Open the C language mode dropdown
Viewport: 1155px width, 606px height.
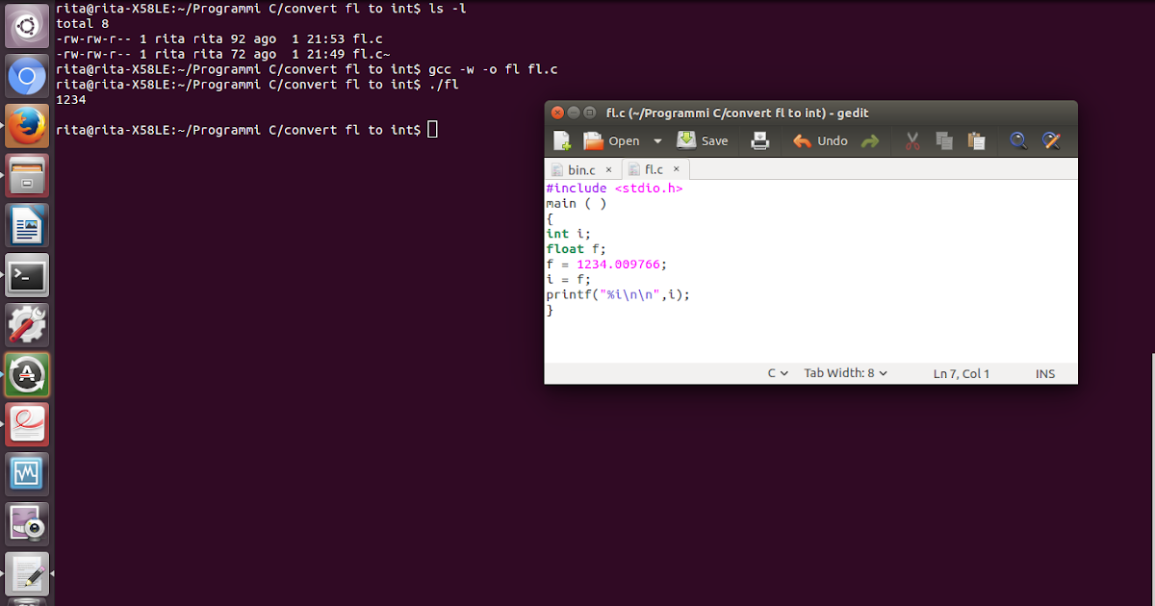778,373
